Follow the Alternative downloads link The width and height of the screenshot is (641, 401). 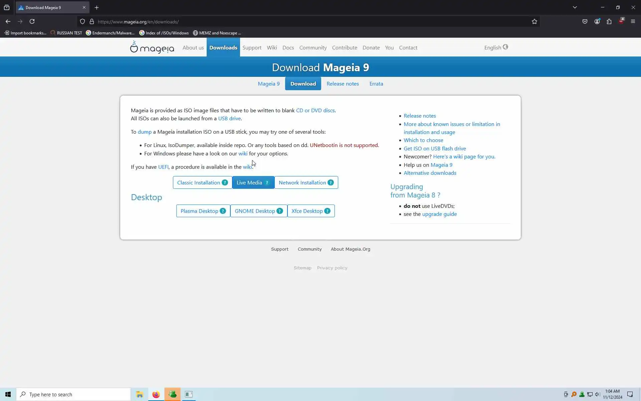pos(430,173)
